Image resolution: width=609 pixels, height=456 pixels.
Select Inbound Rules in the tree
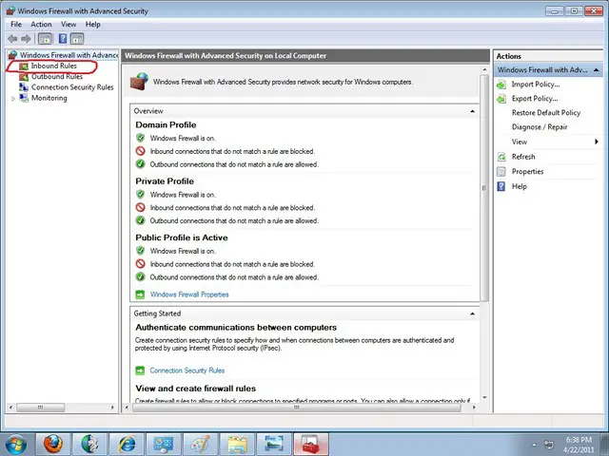tap(54, 66)
